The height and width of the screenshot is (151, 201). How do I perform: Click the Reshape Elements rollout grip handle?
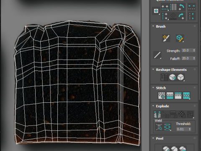195,69
